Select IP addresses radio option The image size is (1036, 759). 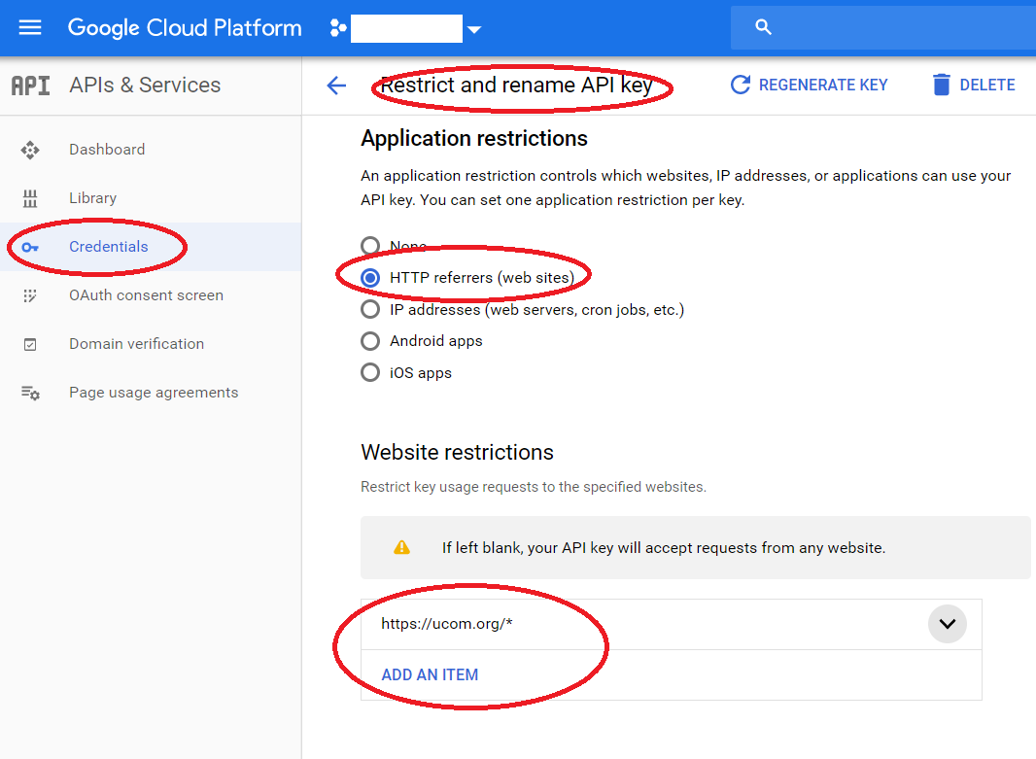(370, 309)
